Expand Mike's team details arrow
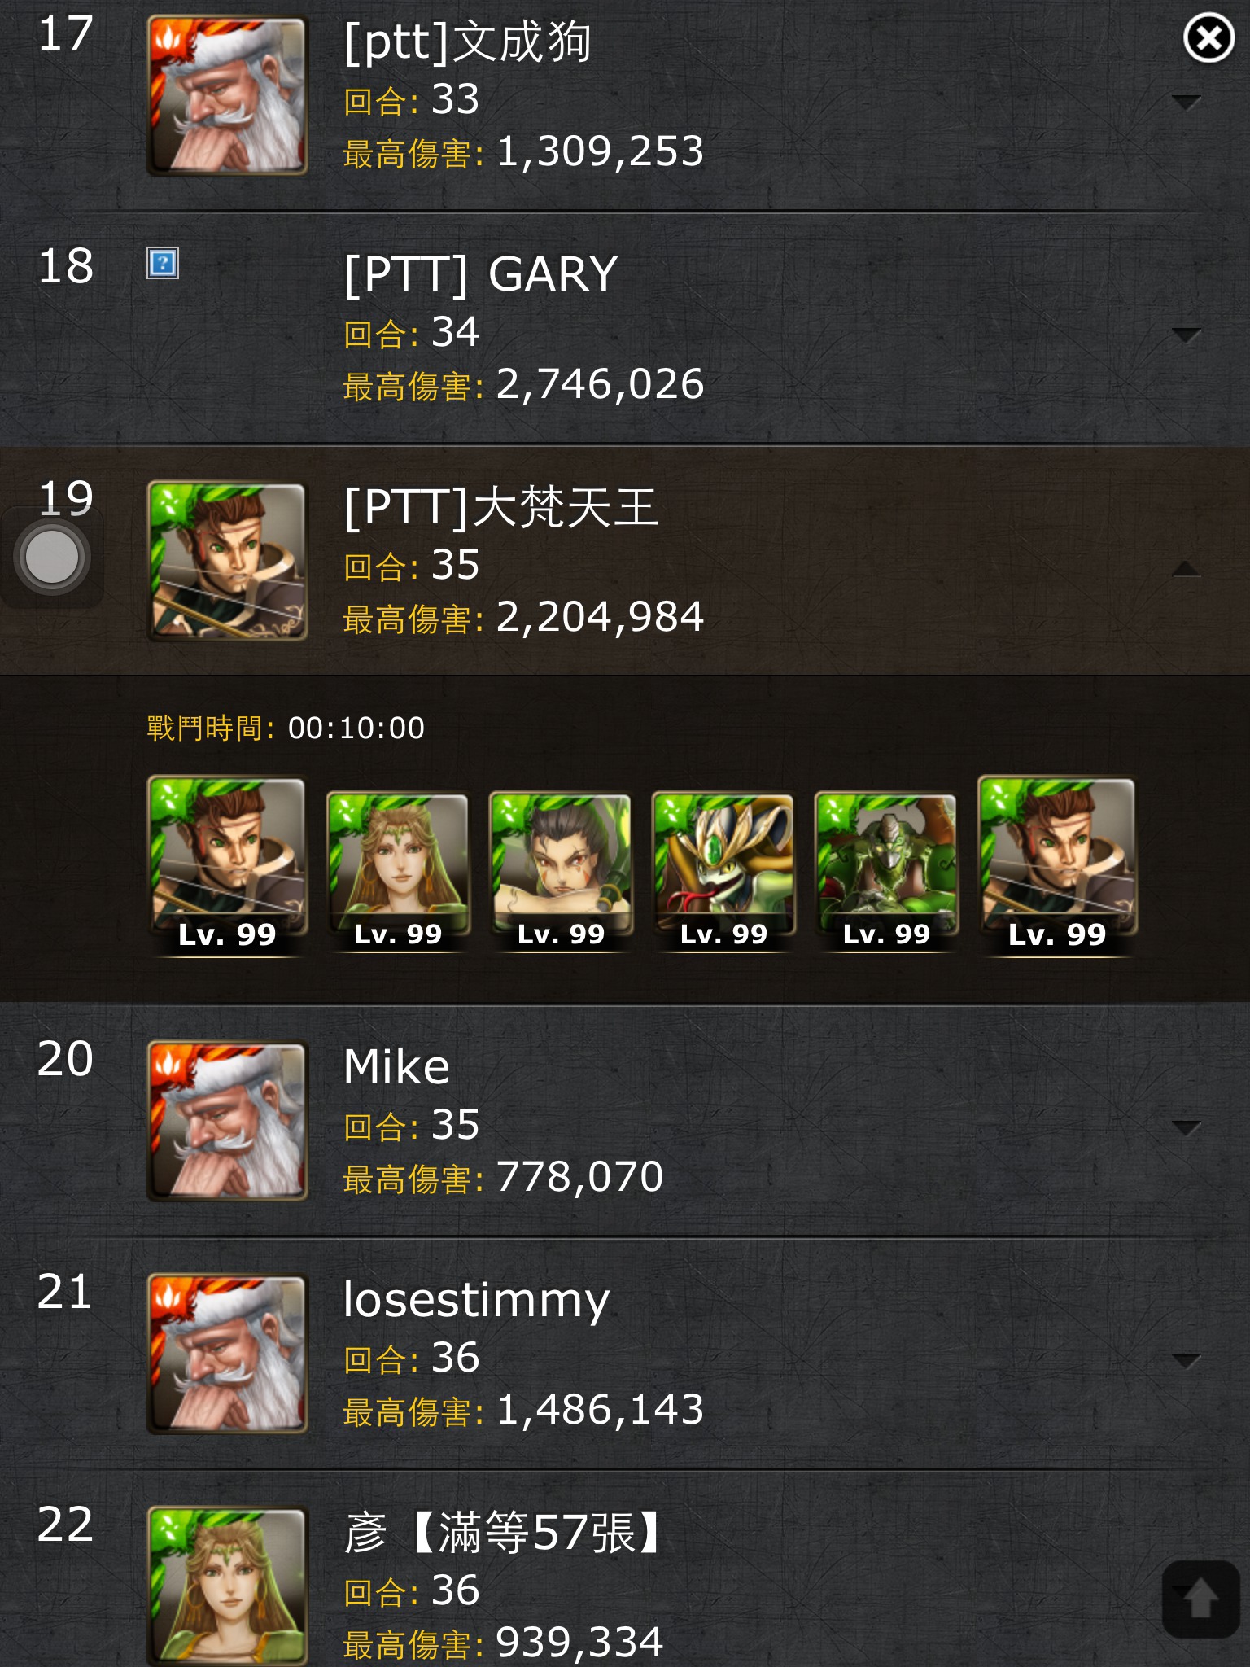The width and height of the screenshot is (1250, 1667). point(1186,1127)
